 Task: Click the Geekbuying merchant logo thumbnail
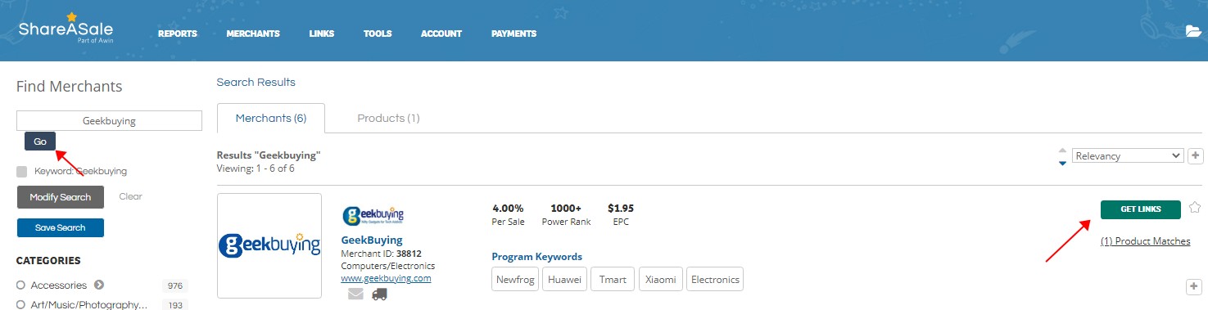[269, 245]
